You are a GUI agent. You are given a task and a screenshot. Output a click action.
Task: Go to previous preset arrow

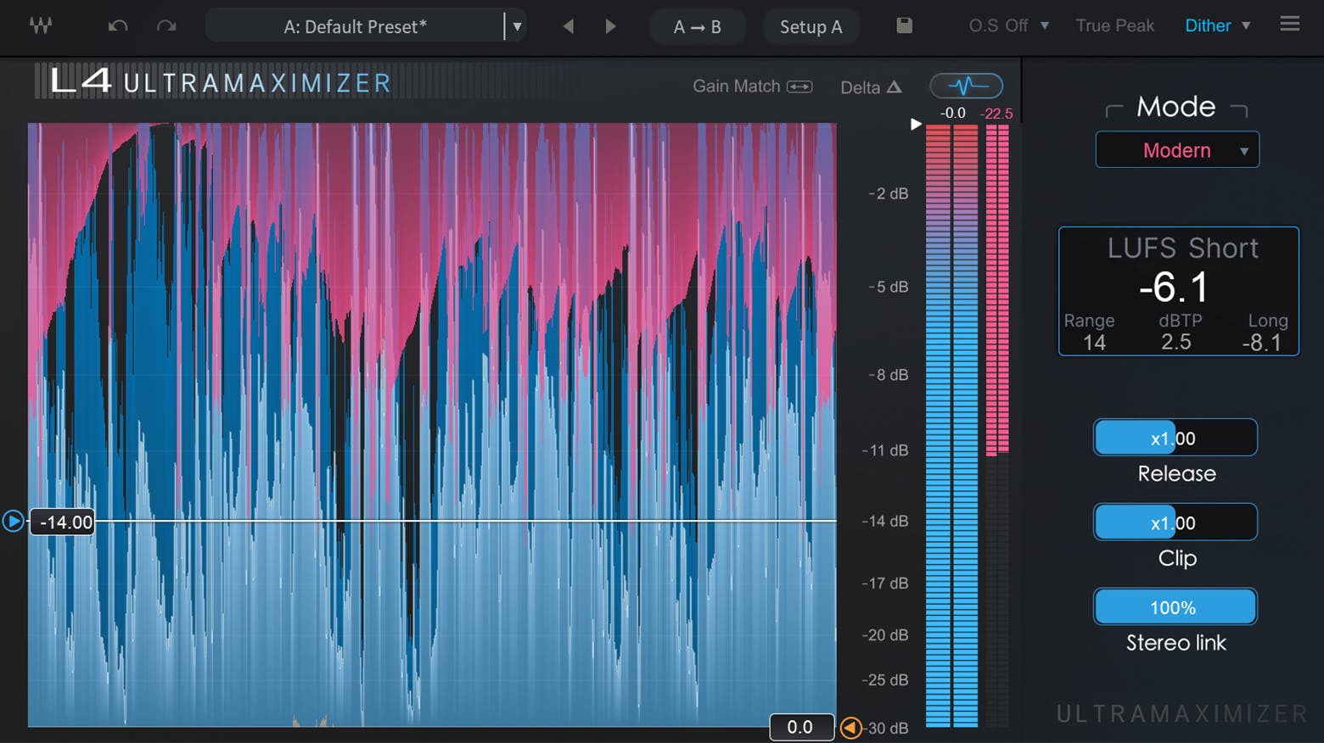(568, 26)
